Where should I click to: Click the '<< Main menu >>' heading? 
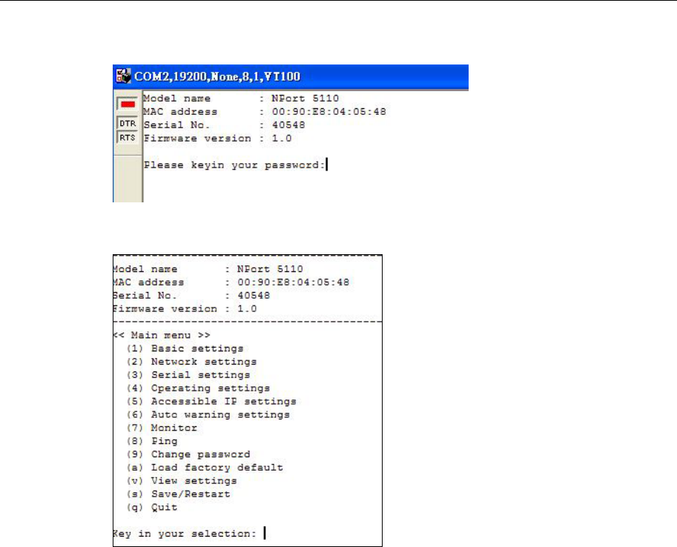(162, 335)
